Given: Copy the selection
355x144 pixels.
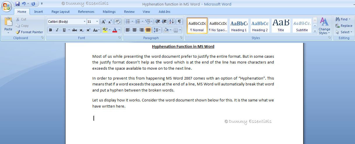Looking at the screenshot, I should (22, 26).
